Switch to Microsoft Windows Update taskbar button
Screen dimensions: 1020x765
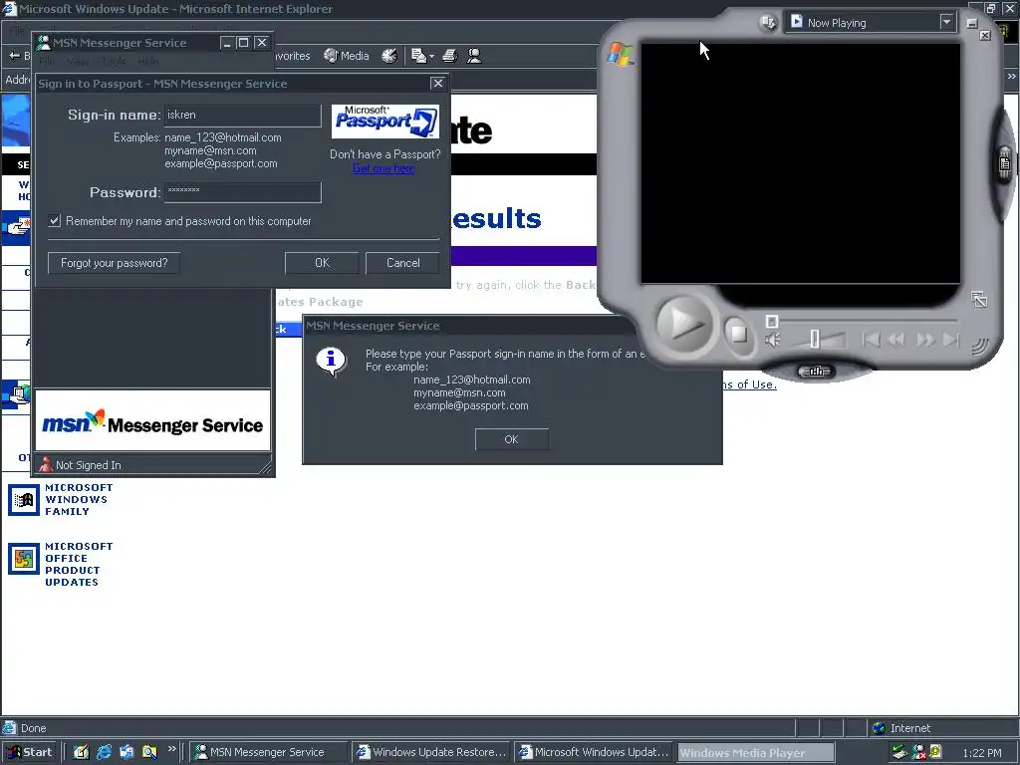pyautogui.click(x=594, y=752)
